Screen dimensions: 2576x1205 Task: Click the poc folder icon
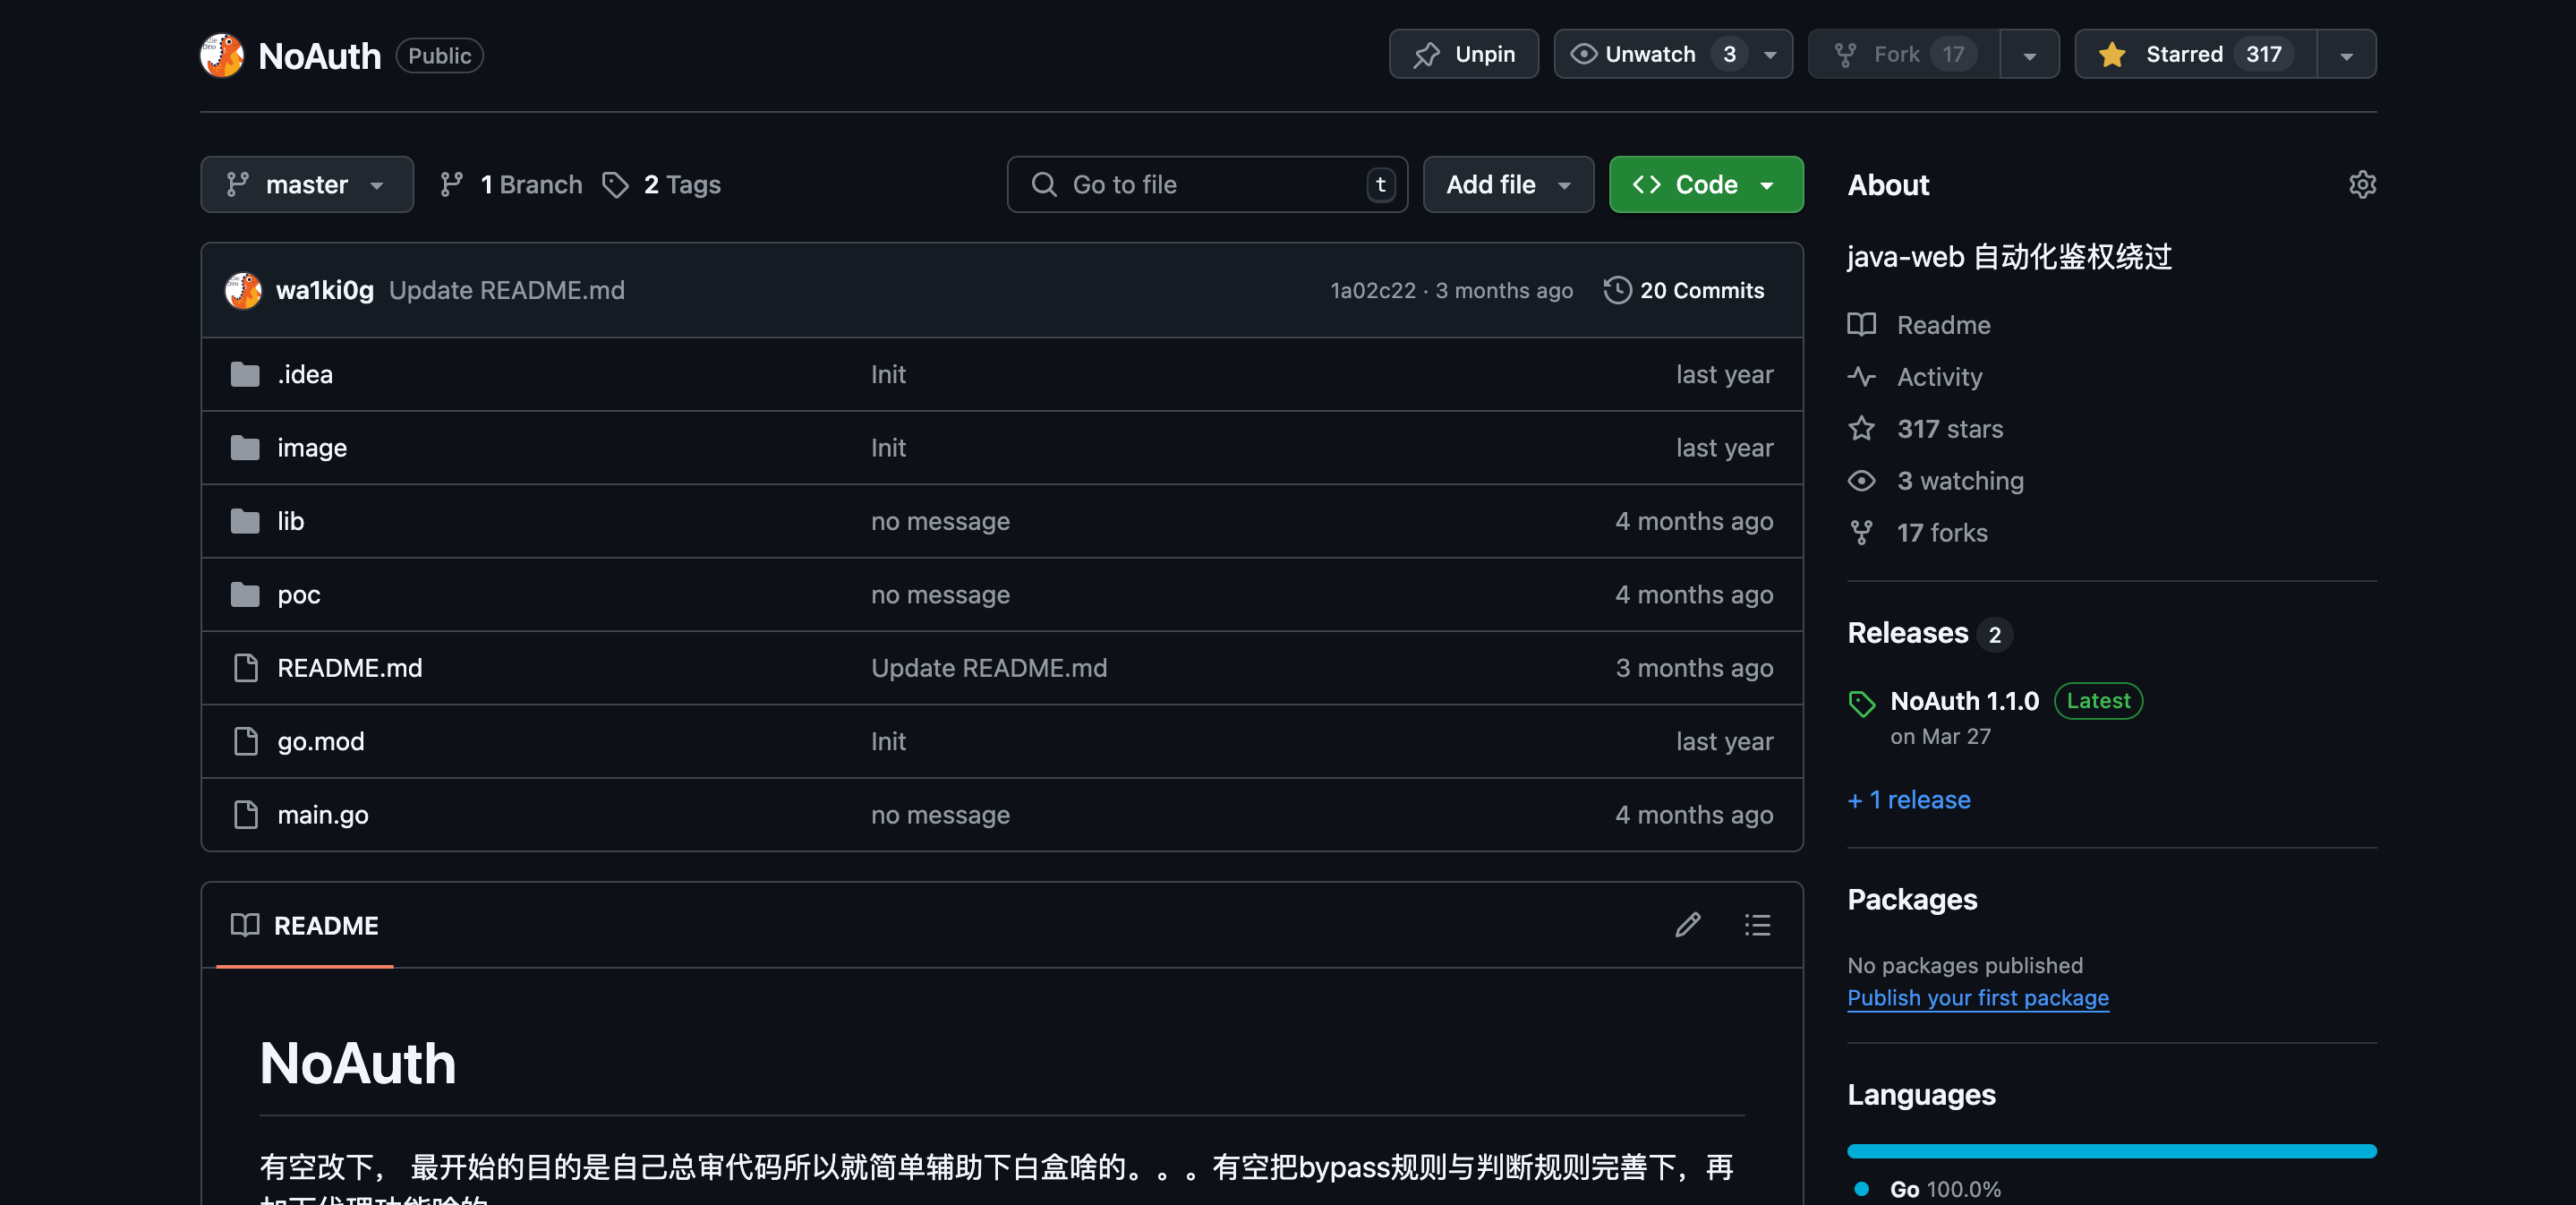click(x=245, y=594)
